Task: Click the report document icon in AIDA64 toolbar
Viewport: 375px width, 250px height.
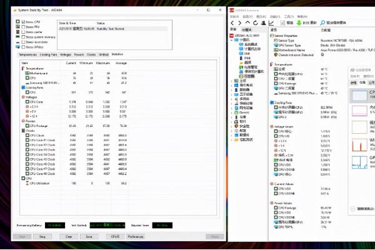Action: pyautogui.click(x=282, y=22)
